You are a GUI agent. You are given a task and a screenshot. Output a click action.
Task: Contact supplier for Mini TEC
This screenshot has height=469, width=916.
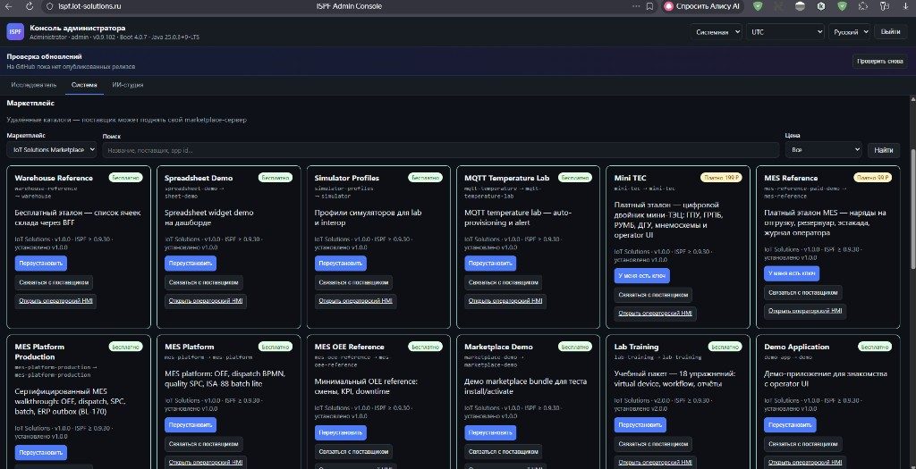[x=653, y=295]
